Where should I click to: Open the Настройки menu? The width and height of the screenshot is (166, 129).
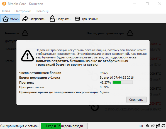pyautogui.click(x=23, y=11)
